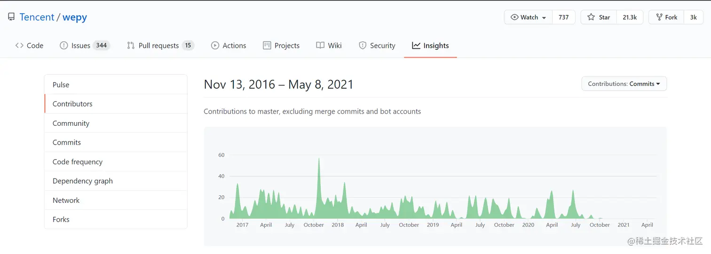Open Forks in the sidebar
The width and height of the screenshot is (711, 254).
(x=116, y=219)
